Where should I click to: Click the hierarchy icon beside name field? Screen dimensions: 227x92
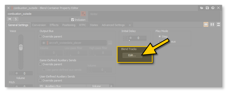pyautogui.click(x=83, y=14)
